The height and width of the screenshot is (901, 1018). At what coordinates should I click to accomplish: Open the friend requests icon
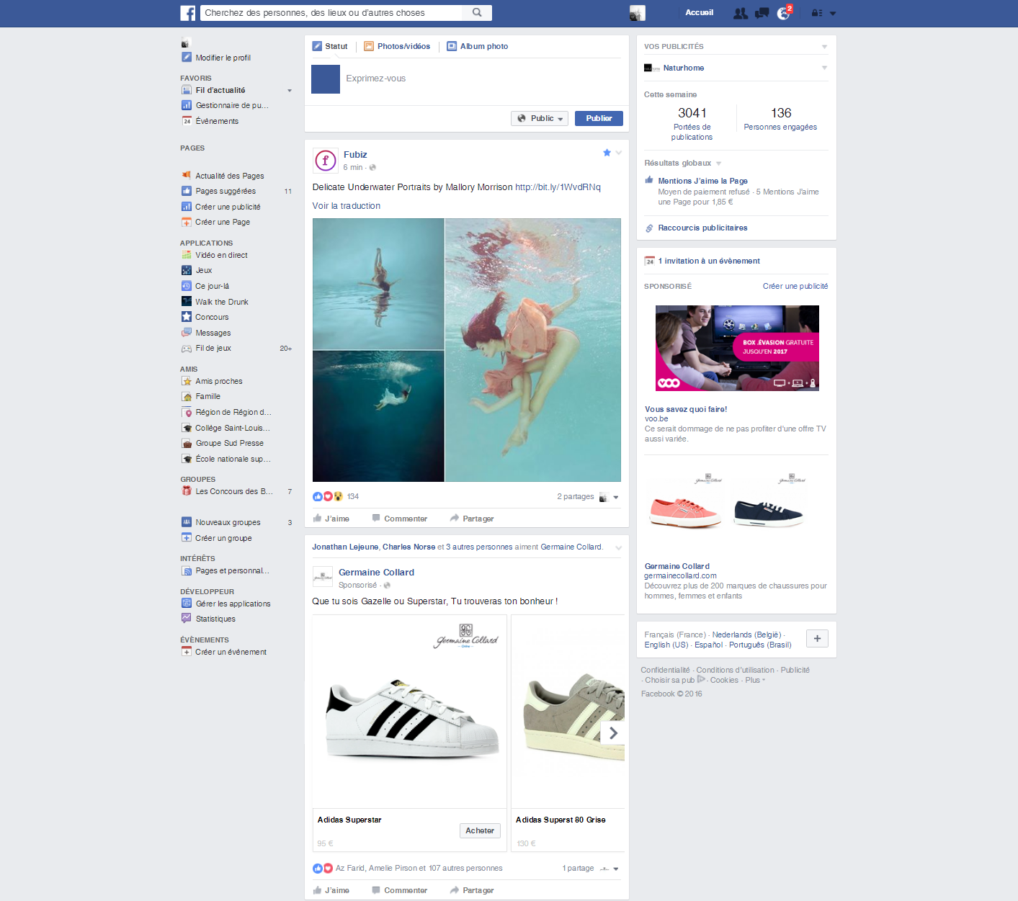[740, 13]
